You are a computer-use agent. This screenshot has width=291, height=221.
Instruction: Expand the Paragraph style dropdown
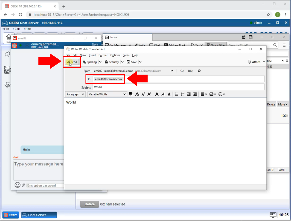[75, 95]
